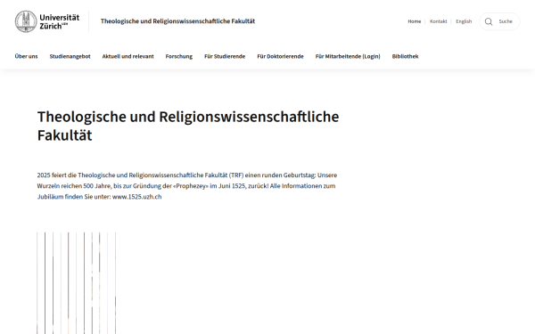
Task: Open the Studienangebot menu
Action: 70,56
